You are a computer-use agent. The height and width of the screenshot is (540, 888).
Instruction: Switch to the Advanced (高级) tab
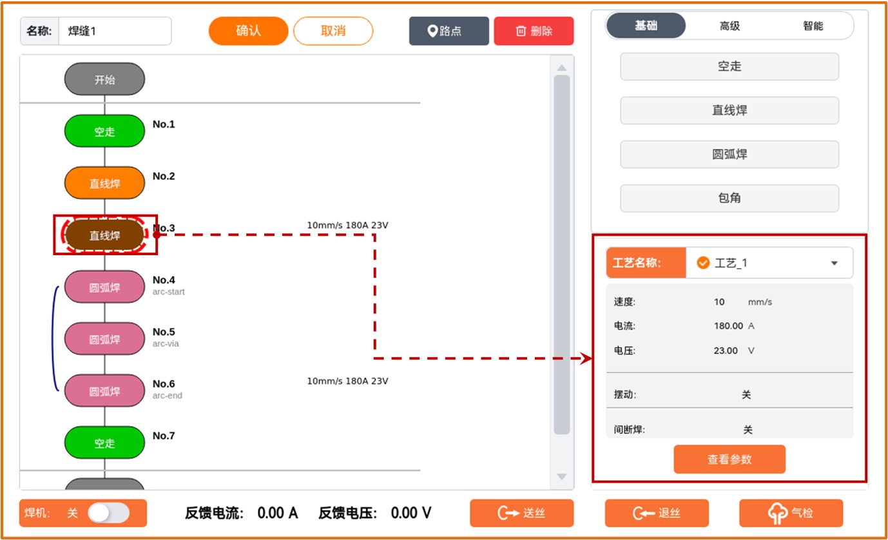(x=729, y=26)
